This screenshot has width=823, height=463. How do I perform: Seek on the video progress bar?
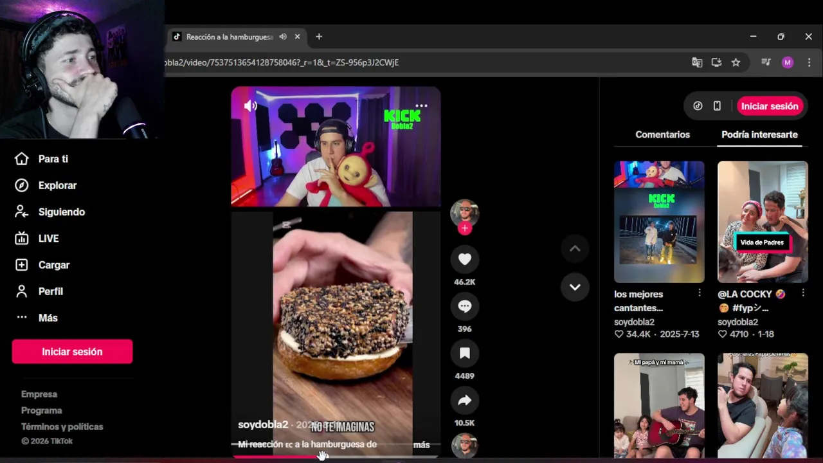(336, 457)
